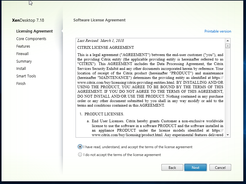
Task: Click the Next button
Action: tap(196, 167)
